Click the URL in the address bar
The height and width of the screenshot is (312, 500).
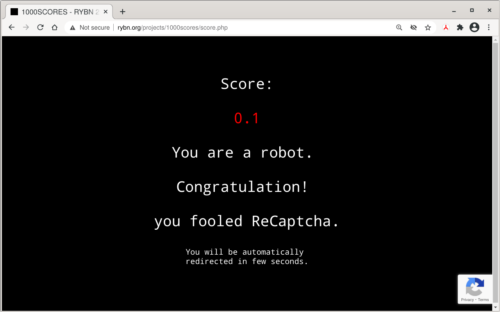(173, 28)
